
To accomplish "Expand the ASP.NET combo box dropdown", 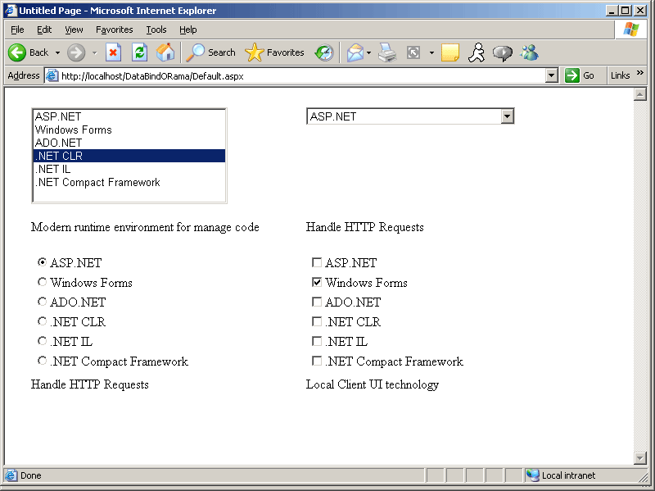I will (507, 116).
